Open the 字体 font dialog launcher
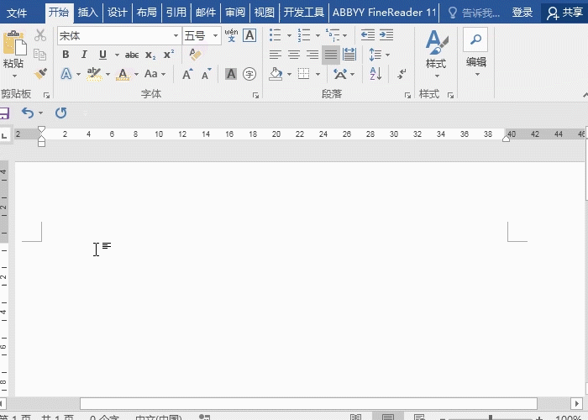This screenshot has width=588, height=420. (x=255, y=95)
